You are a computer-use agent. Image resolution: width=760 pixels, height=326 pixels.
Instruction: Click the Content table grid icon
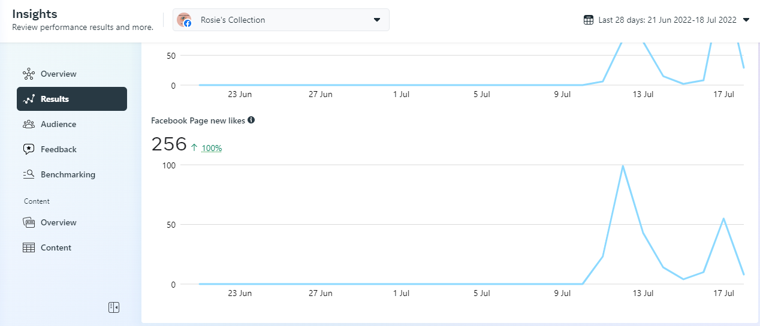click(29, 248)
